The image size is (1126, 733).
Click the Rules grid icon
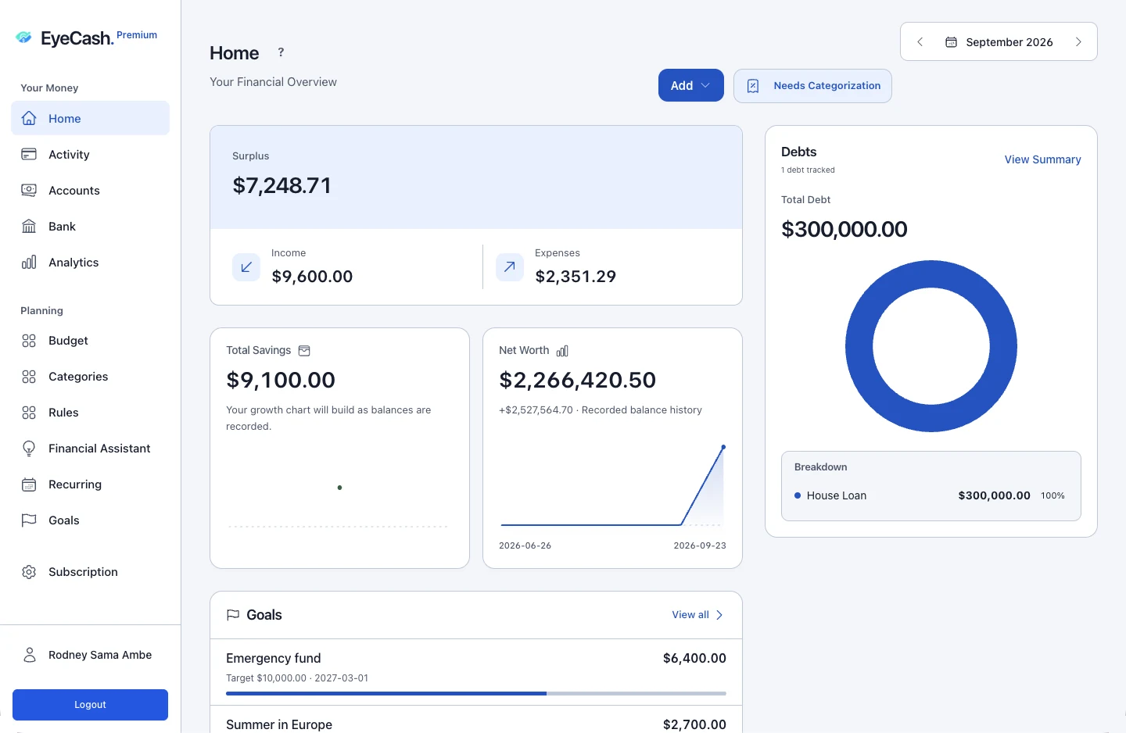point(29,413)
